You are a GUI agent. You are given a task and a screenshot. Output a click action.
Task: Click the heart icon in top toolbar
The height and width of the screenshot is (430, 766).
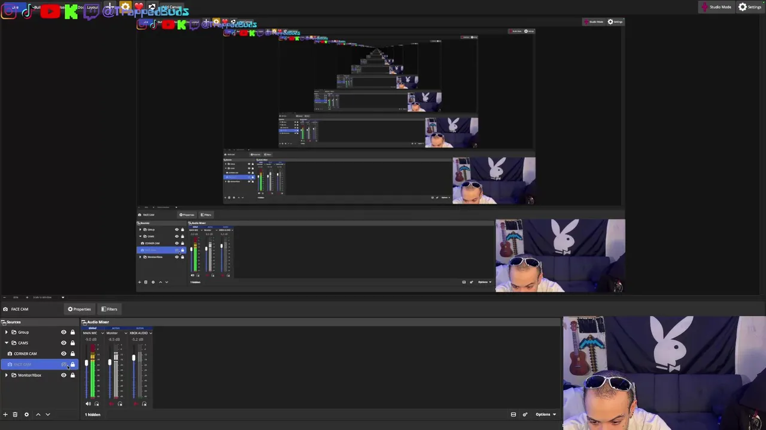(139, 7)
